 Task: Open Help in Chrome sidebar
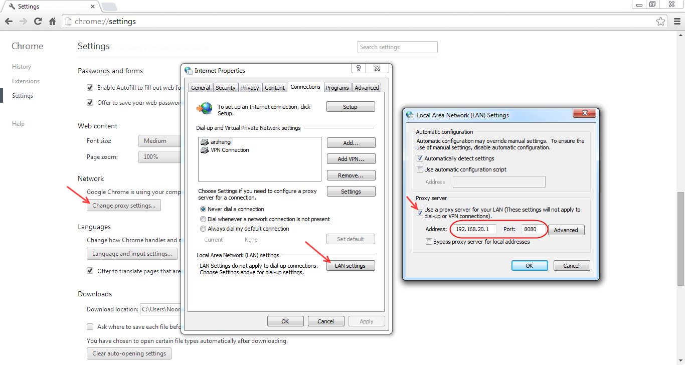coord(19,124)
